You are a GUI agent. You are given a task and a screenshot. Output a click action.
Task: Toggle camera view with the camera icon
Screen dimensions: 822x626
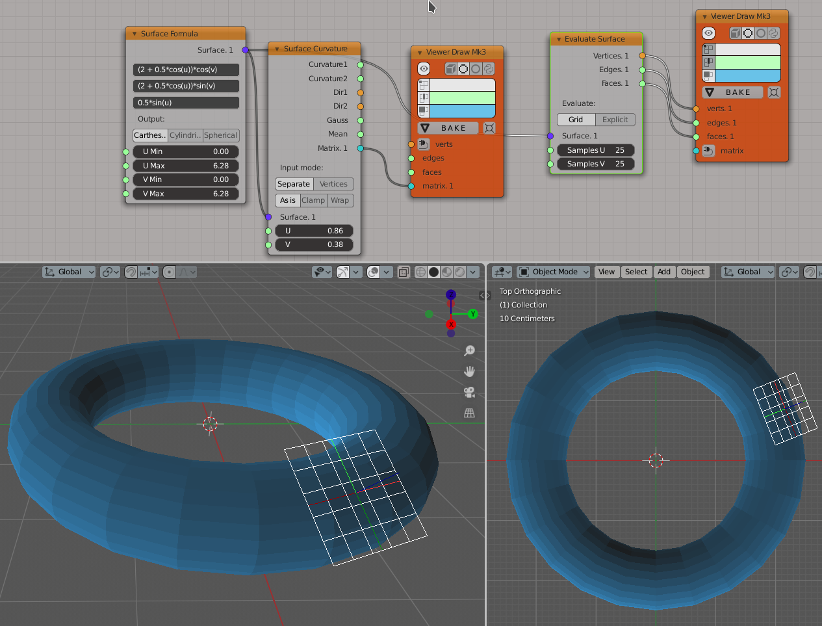(x=469, y=392)
